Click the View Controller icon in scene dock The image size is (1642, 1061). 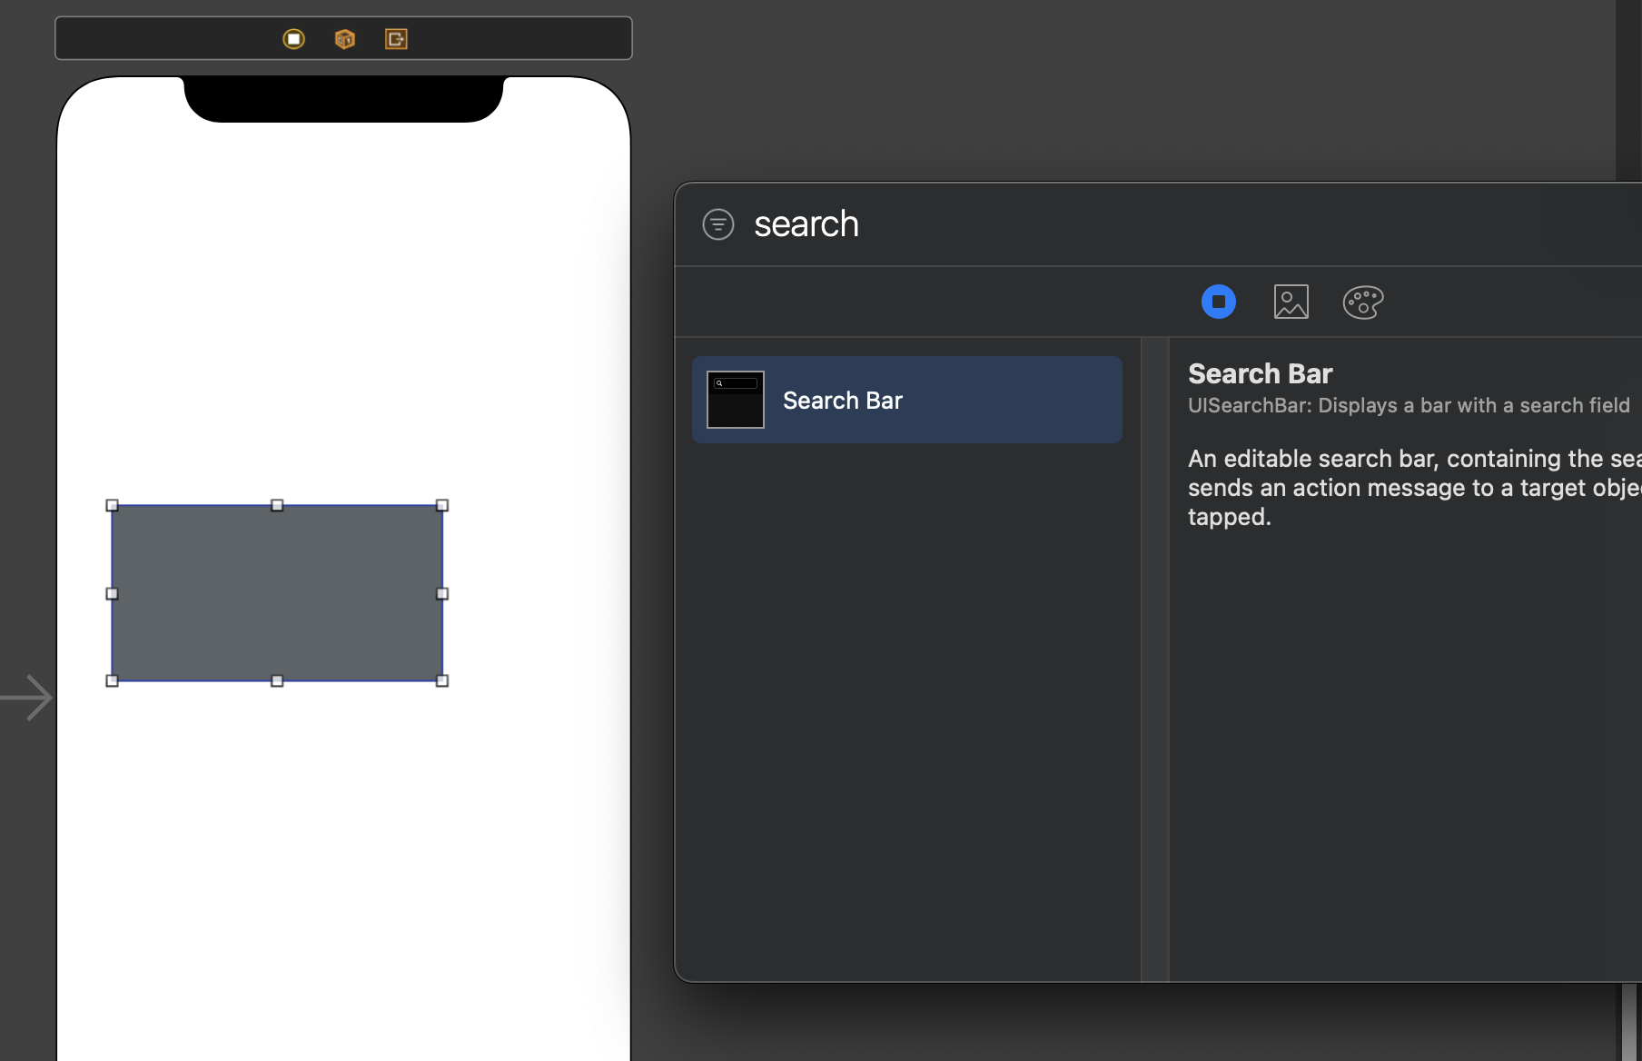[x=293, y=39]
